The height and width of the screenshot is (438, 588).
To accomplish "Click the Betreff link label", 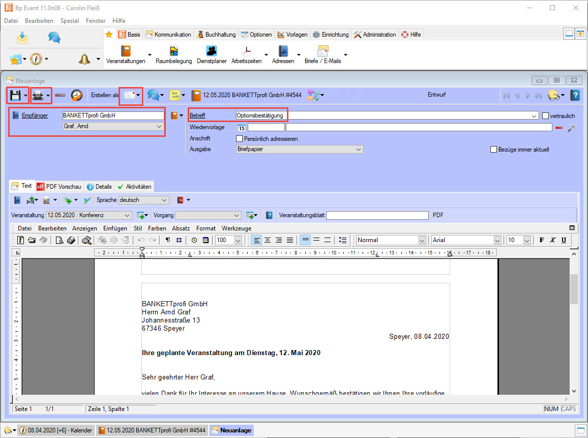I will pyautogui.click(x=197, y=115).
